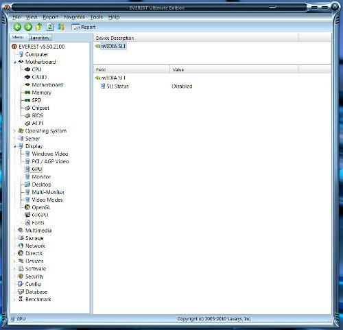Open the Help menu
Screen dimensions: 343x330
(x=114, y=17)
